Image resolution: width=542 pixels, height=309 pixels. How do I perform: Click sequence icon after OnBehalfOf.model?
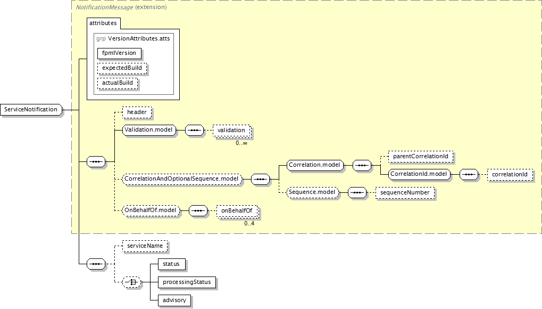(198, 210)
